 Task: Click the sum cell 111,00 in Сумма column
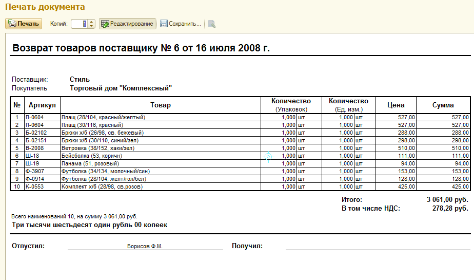click(x=443, y=156)
